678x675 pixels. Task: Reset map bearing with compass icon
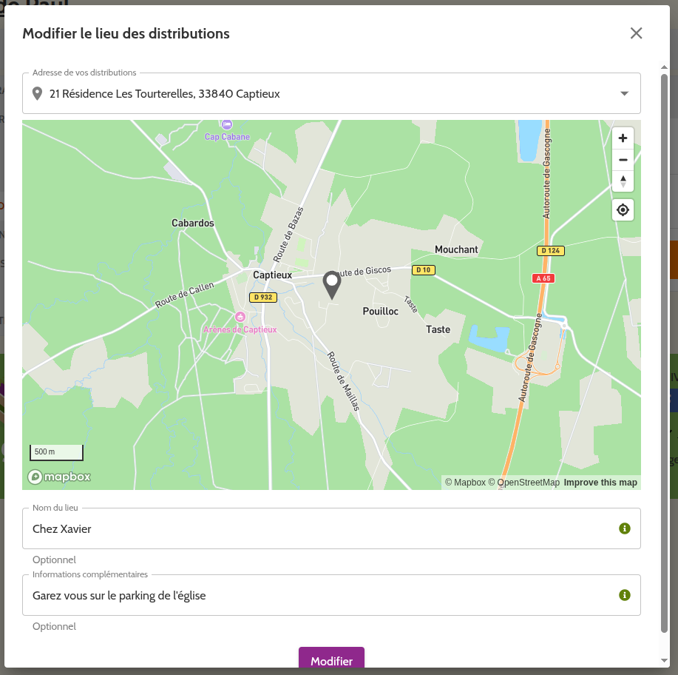(623, 181)
